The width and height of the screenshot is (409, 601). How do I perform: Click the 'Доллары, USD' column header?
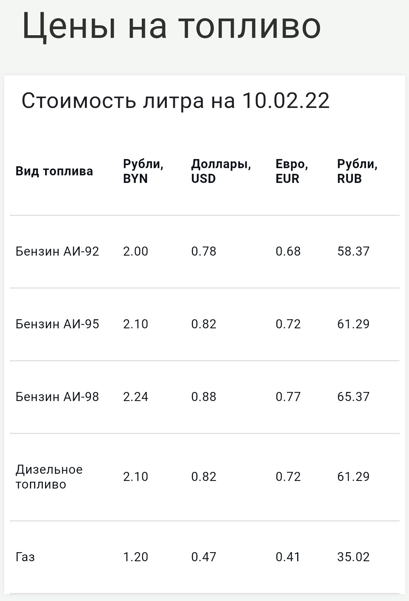click(221, 171)
